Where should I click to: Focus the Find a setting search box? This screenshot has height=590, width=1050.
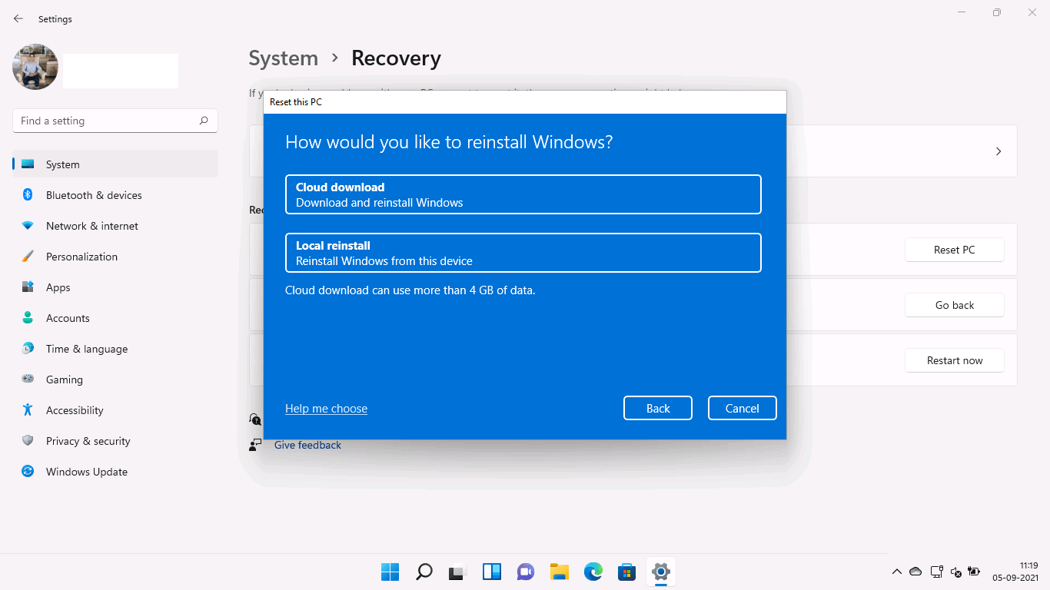point(115,121)
